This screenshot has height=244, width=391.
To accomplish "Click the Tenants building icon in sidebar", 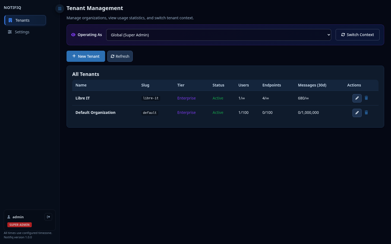I will (10, 20).
